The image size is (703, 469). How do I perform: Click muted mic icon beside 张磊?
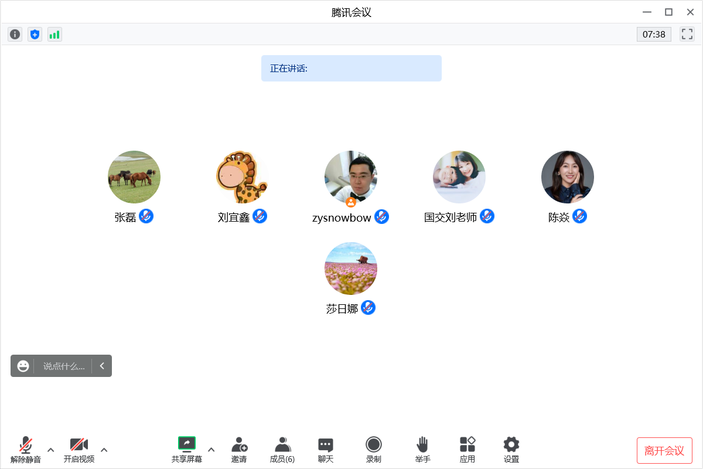pos(146,216)
